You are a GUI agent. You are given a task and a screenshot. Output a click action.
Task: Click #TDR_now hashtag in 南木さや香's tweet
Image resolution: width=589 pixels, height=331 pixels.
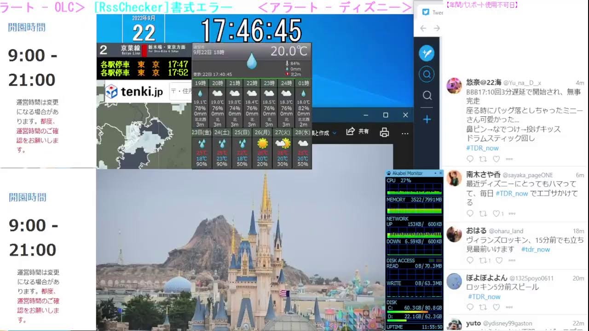[512, 194]
